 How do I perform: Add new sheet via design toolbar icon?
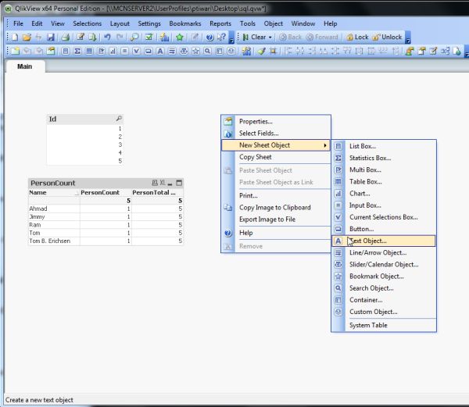(x=15, y=51)
